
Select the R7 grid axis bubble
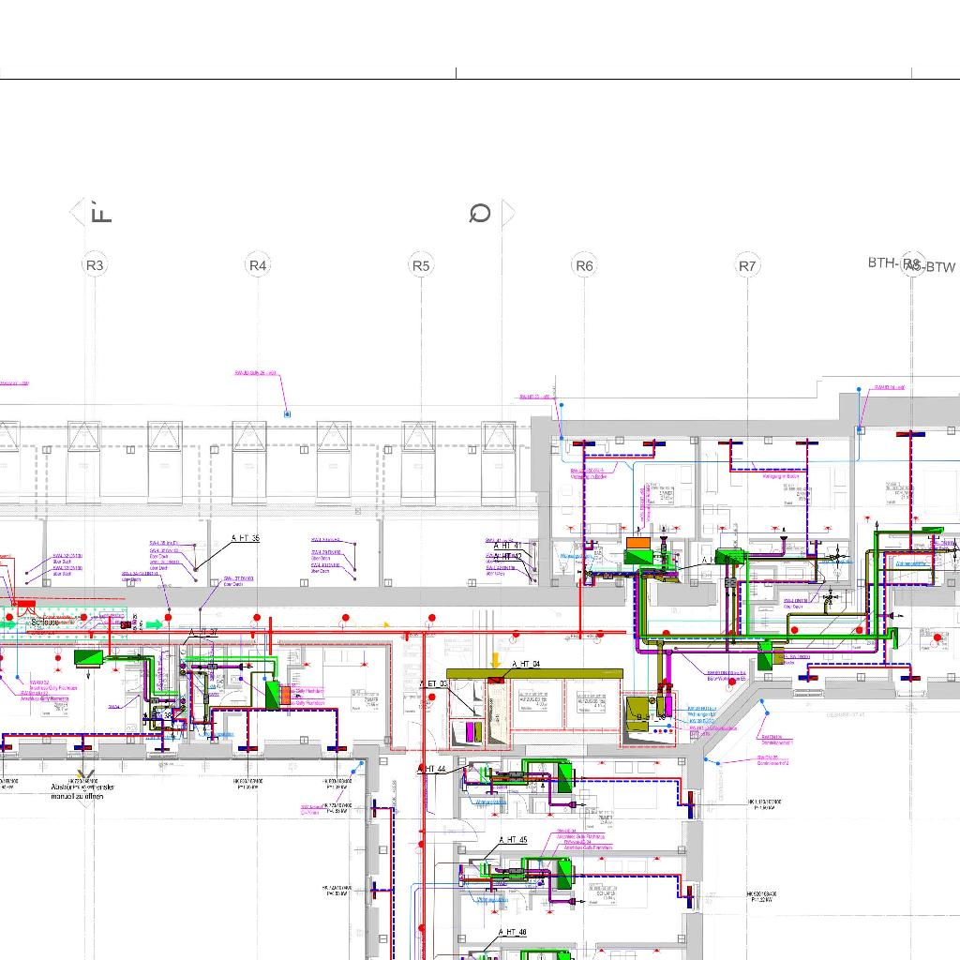(747, 265)
